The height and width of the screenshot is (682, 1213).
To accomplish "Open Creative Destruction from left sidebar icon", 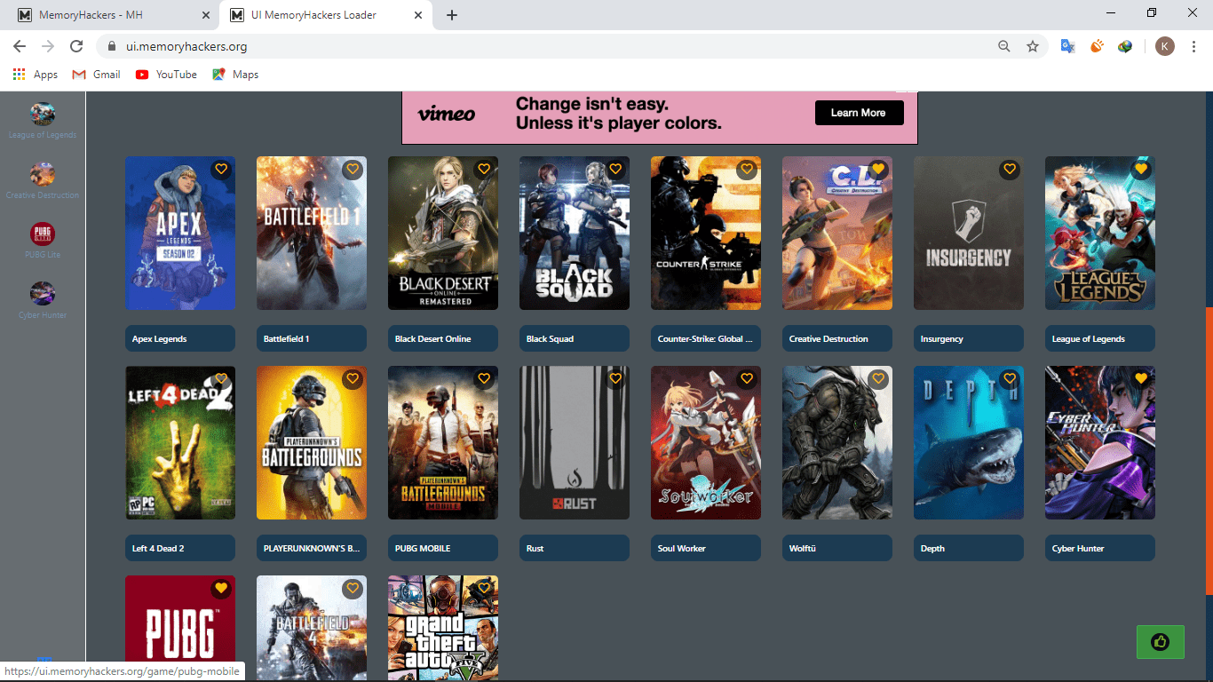I will 43,174.
